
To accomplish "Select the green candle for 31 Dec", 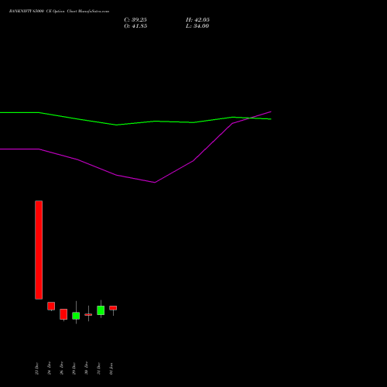I will coord(101,310).
